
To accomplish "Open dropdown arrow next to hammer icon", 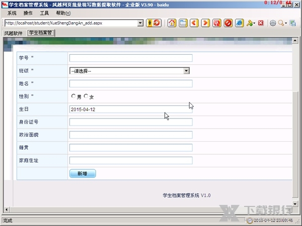I will click(x=254, y=23).
